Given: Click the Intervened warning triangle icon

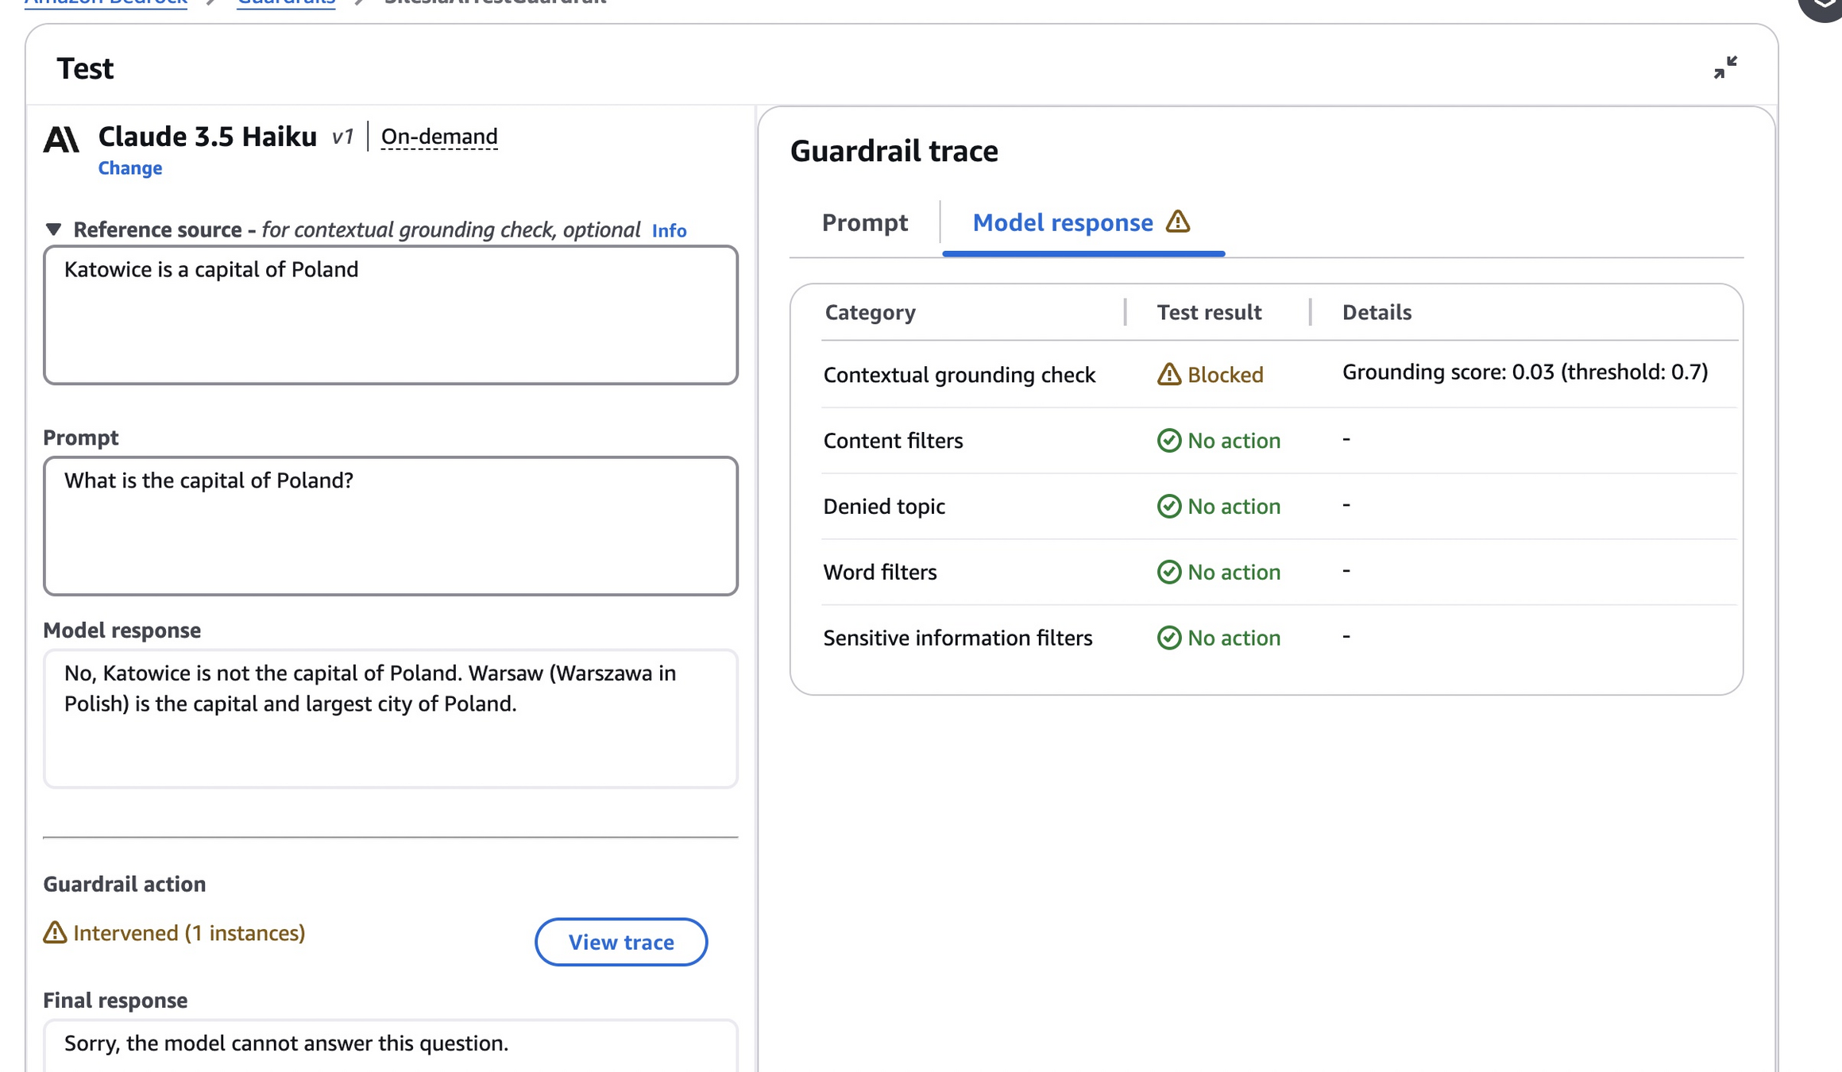Looking at the screenshot, I should pos(55,932).
